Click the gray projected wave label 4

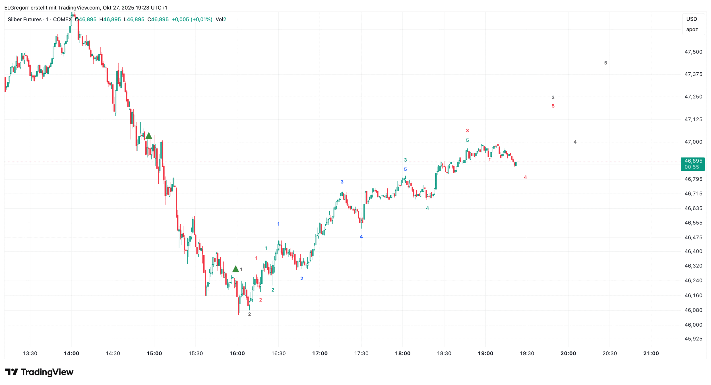[575, 142]
